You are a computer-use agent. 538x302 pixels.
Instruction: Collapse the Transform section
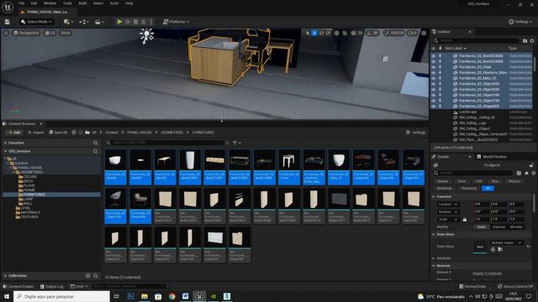tap(434, 197)
